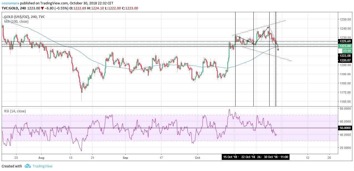
Task: Click the Oct label on time axis
Action: 198,157
